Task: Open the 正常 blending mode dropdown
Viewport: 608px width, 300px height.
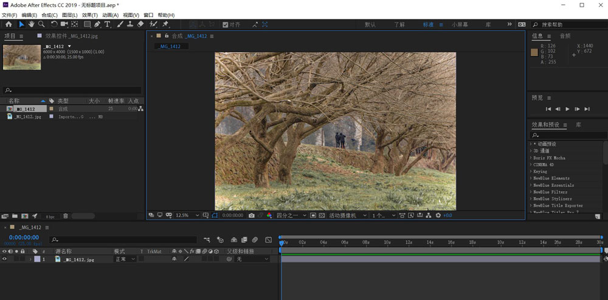Action: [125, 259]
